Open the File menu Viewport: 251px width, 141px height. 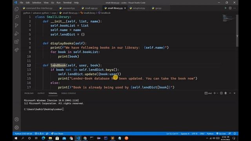tap(21, 3)
